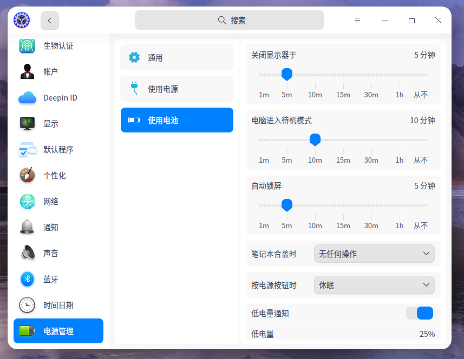Click the 时间日期 label in sidebar
The width and height of the screenshot is (464, 359).
point(58,305)
